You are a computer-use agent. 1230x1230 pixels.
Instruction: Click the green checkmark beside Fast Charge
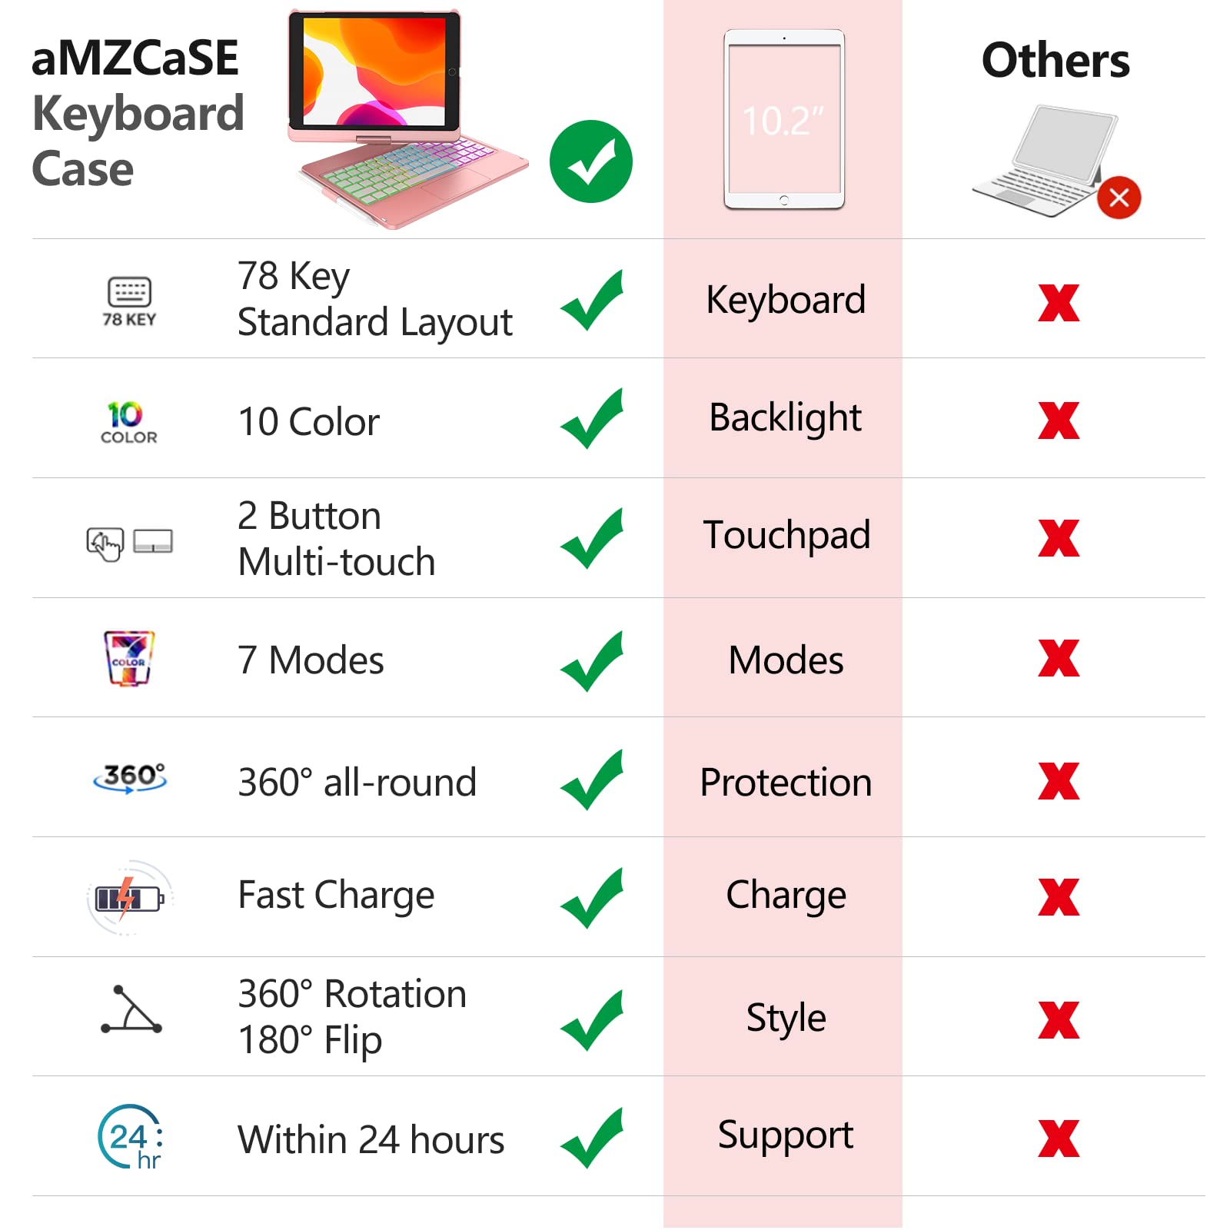pos(591,898)
